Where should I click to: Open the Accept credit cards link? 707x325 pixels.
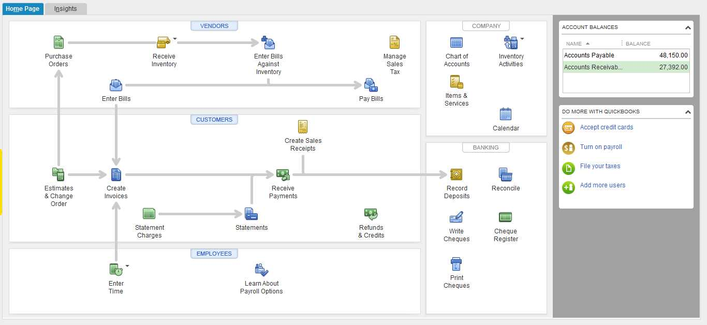click(606, 127)
